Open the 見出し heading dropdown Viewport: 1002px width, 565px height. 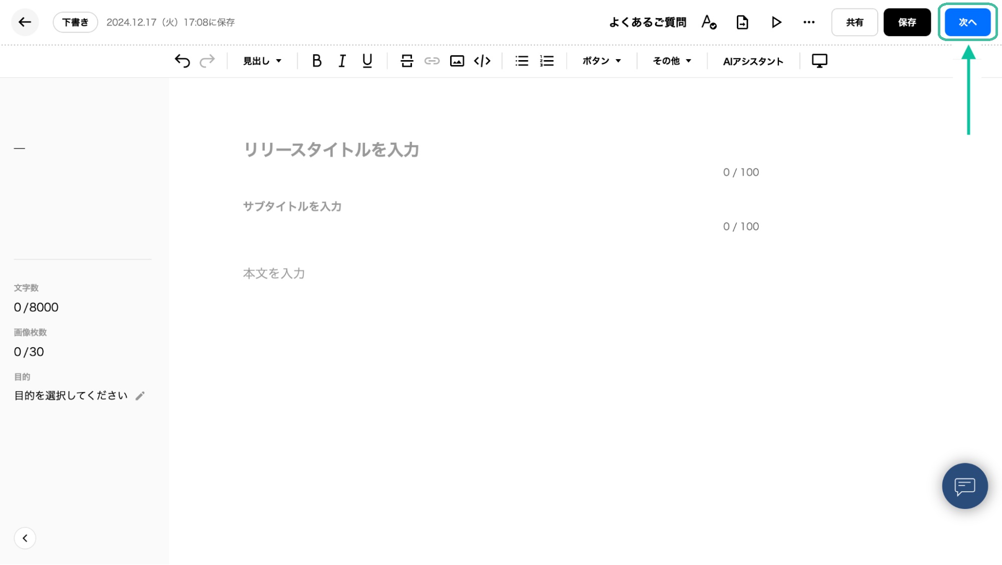(262, 61)
